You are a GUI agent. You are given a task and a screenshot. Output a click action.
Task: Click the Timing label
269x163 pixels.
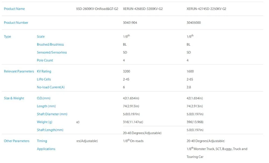tap(42, 141)
